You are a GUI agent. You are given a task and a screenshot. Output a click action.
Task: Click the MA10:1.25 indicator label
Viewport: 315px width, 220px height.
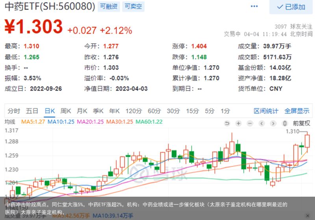(61, 122)
